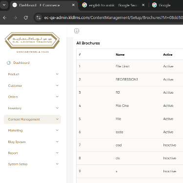The image size is (183, 183).
Task: Open the Blog System menu item
Action: tap(17, 142)
